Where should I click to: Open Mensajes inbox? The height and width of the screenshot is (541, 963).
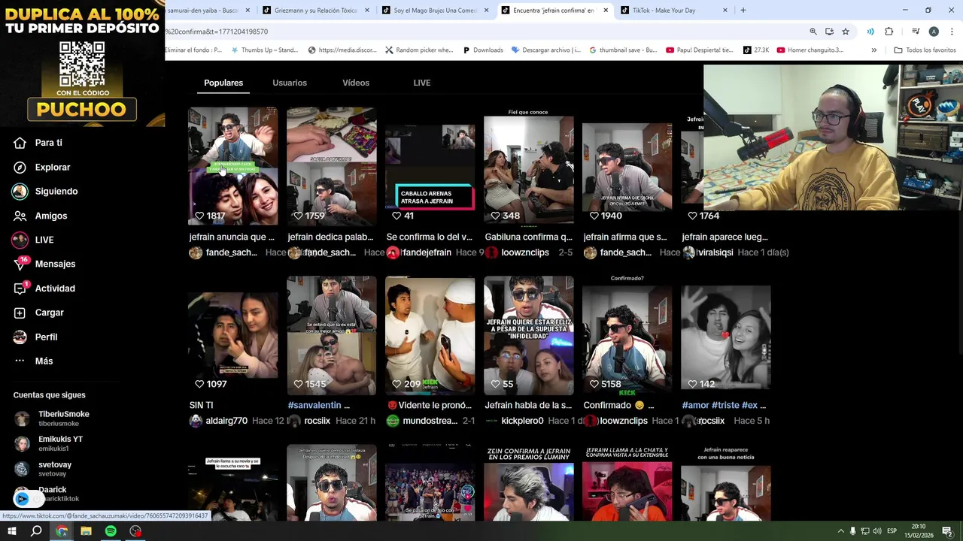tap(55, 264)
